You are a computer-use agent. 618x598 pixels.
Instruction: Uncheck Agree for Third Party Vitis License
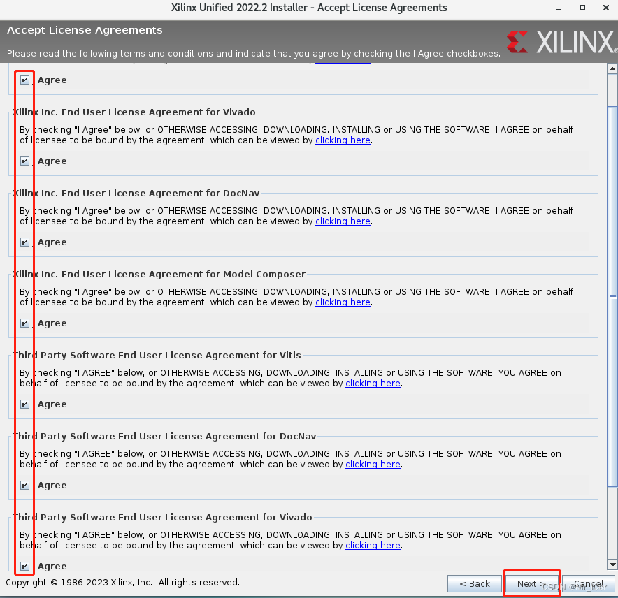tap(24, 404)
